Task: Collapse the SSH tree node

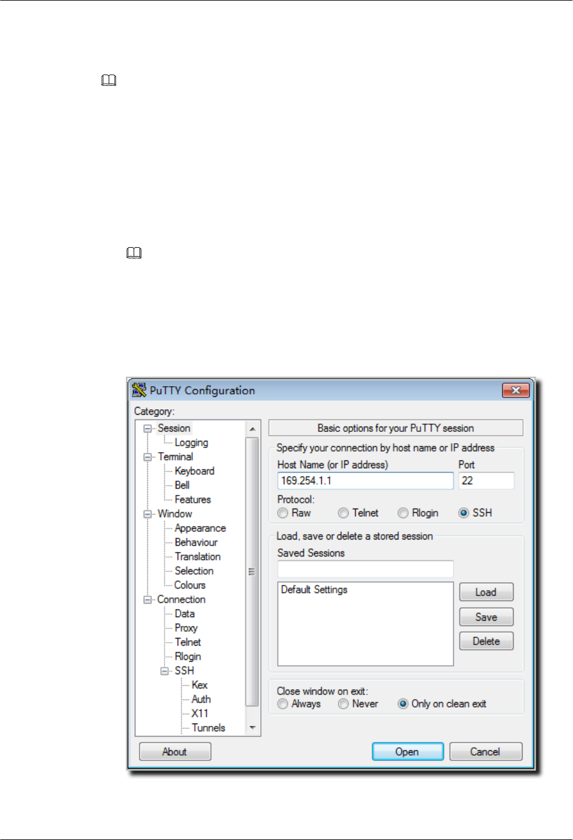Action: [164, 671]
